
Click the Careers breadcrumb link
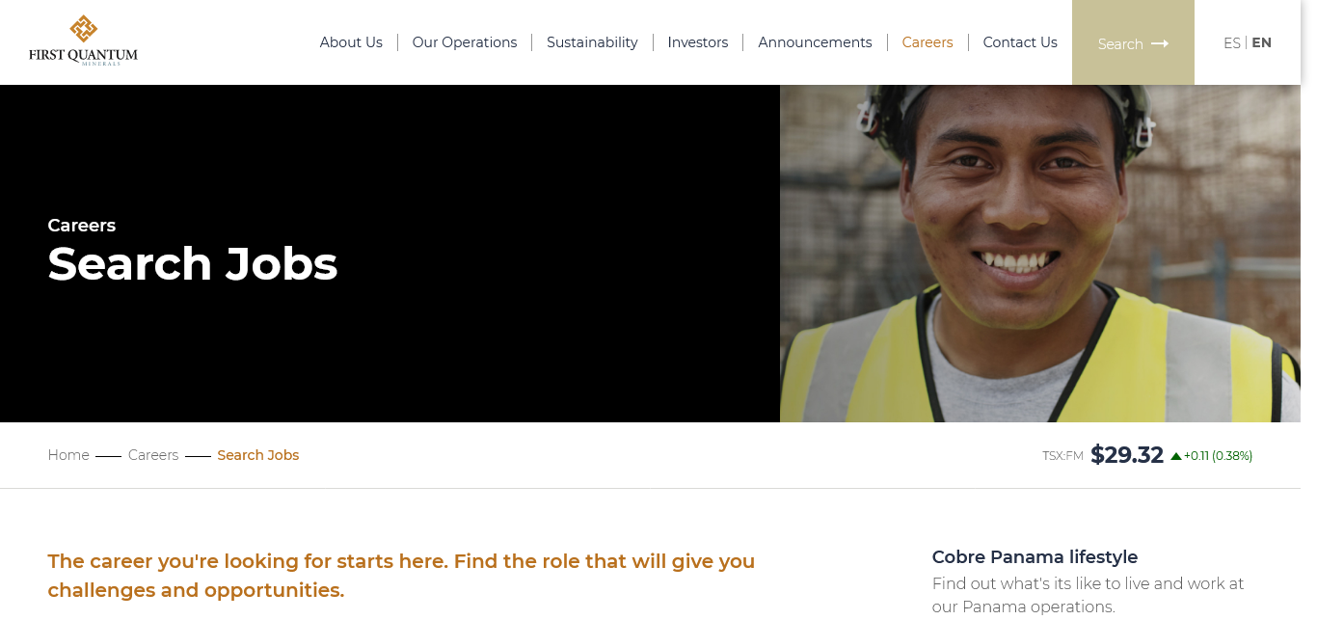tap(153, 455)
